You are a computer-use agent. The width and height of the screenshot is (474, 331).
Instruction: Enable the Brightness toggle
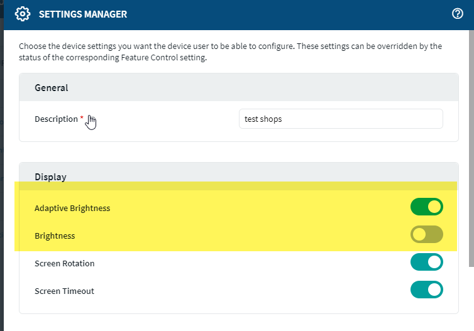coord(427,235)
